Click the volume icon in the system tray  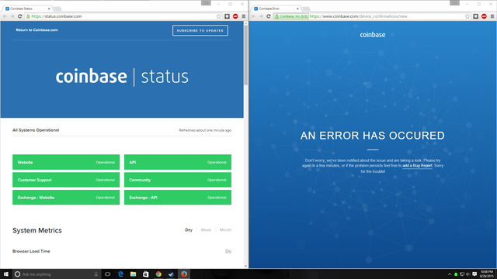tap(468, 274)
